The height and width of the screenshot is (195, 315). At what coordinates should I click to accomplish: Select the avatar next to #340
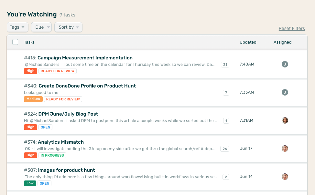[285, 92]
